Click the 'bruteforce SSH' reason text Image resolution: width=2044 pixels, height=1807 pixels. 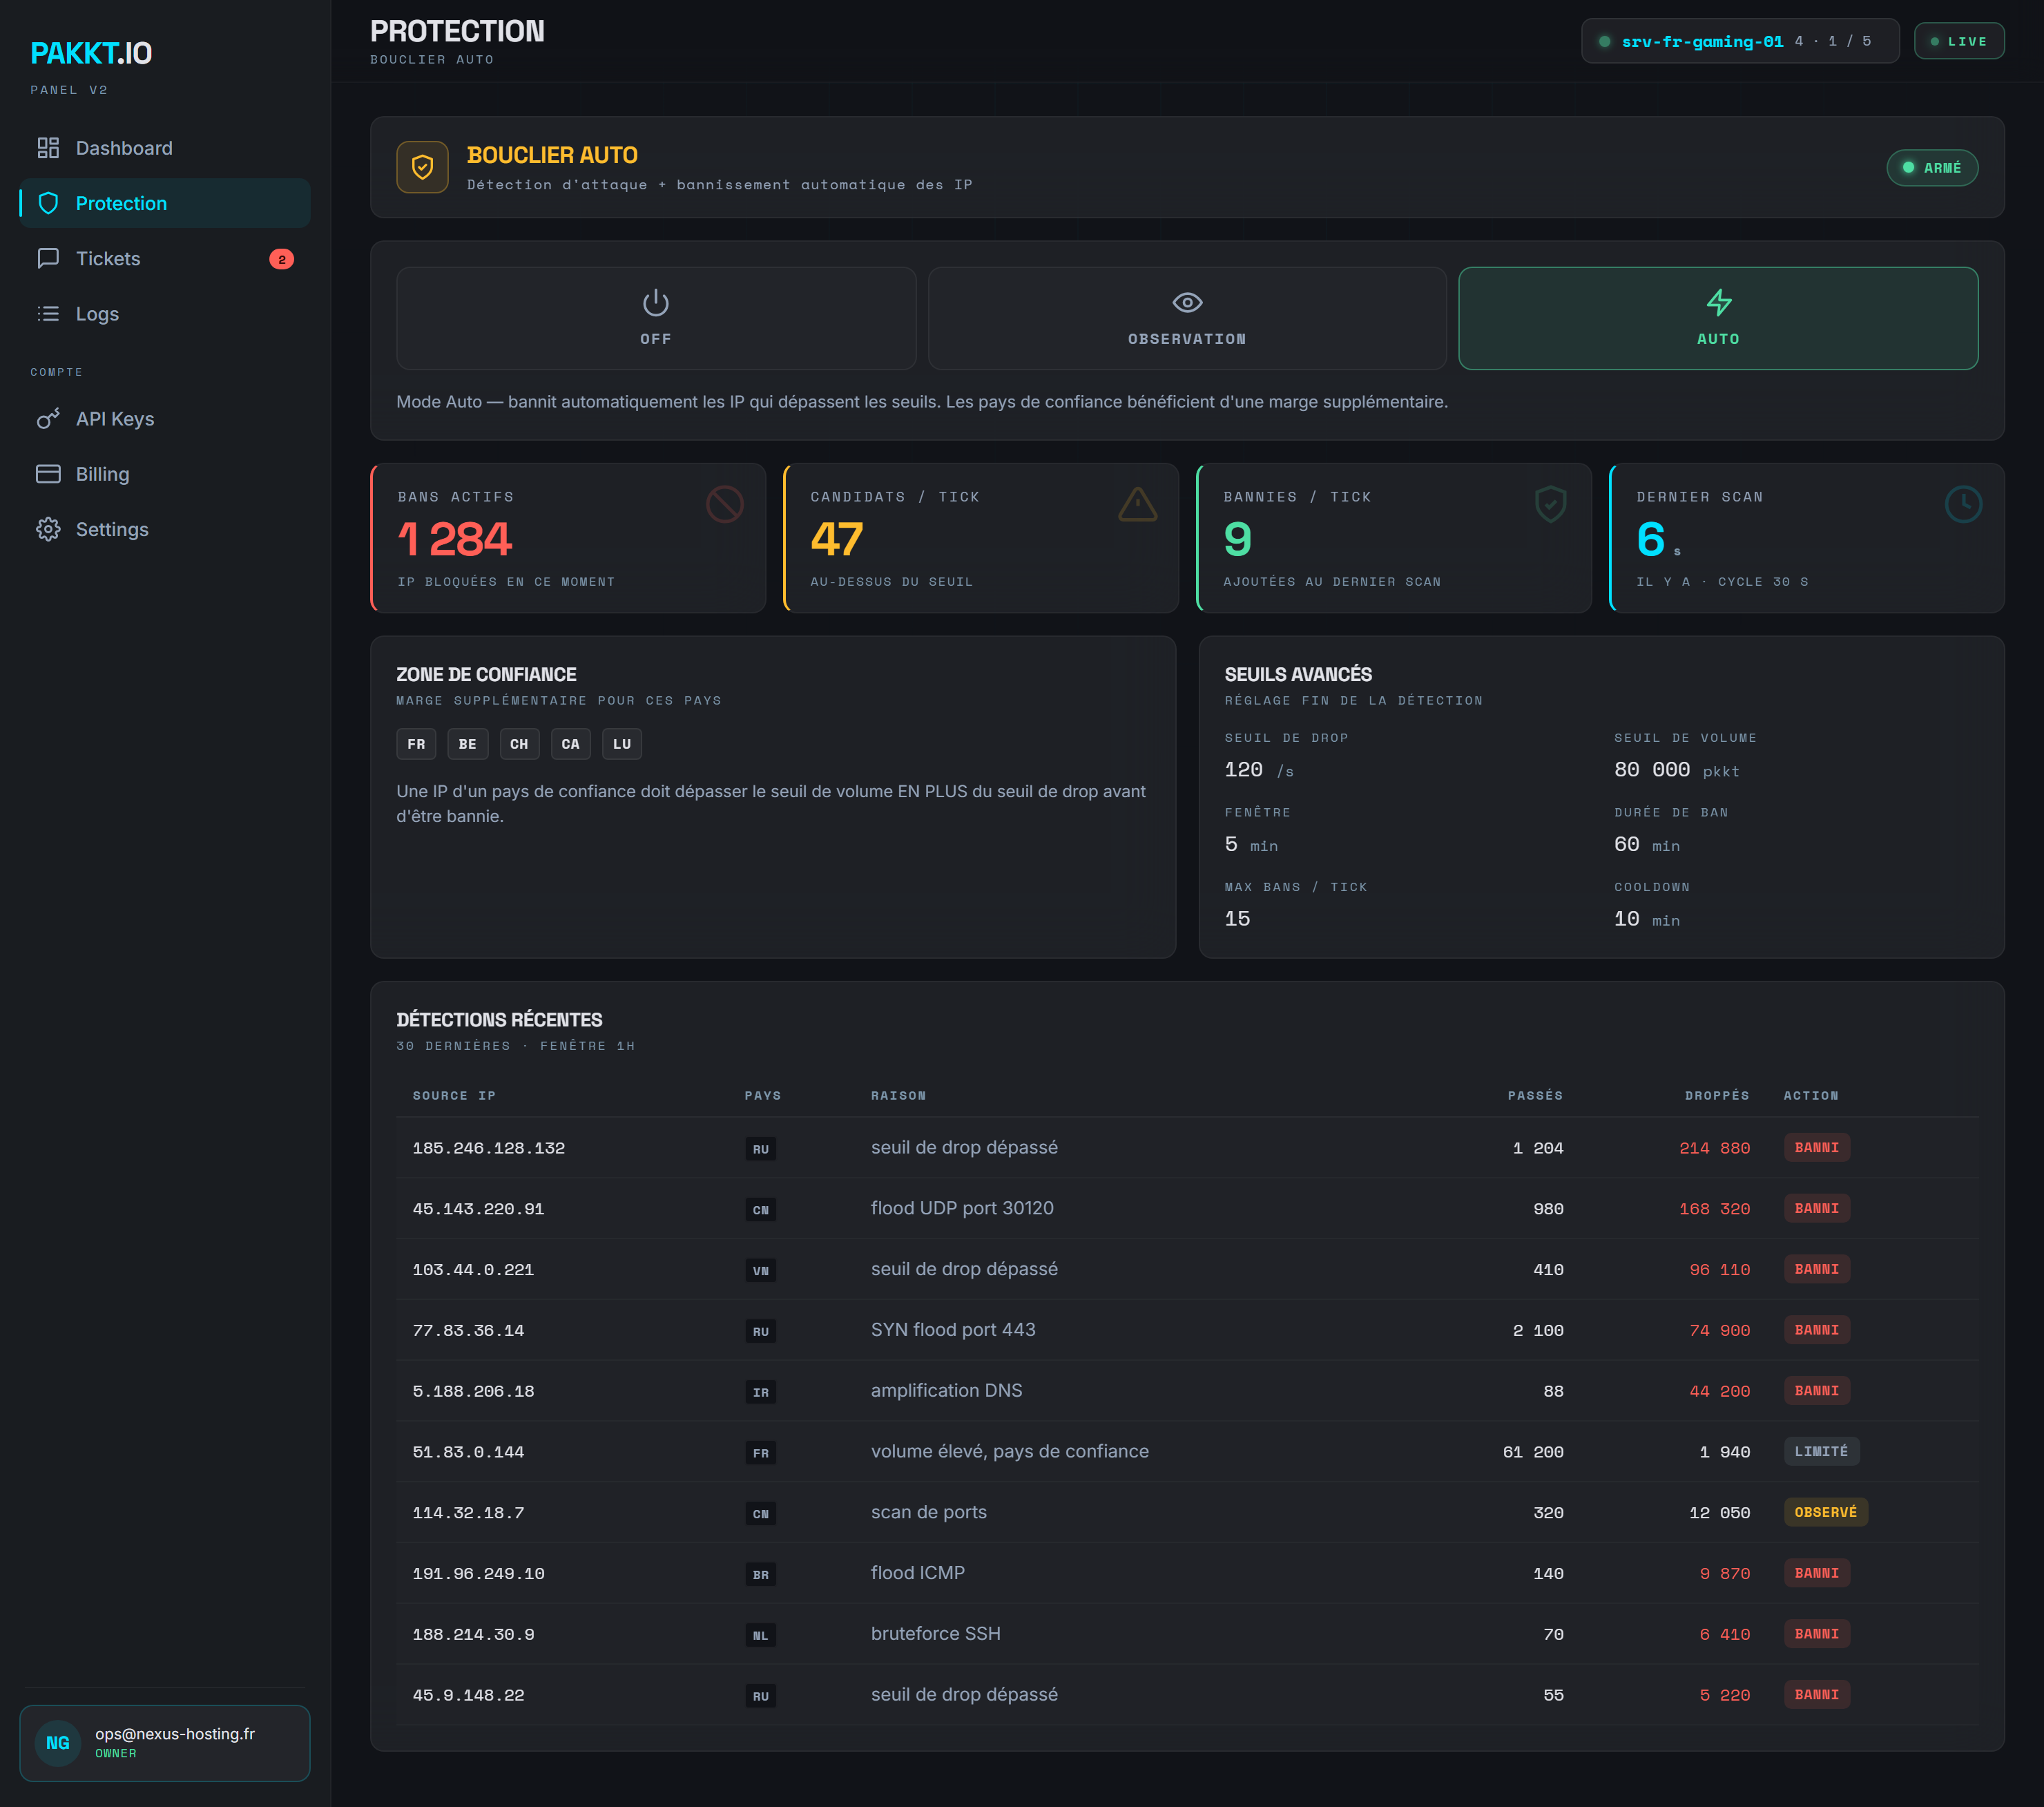(936, 1634)
